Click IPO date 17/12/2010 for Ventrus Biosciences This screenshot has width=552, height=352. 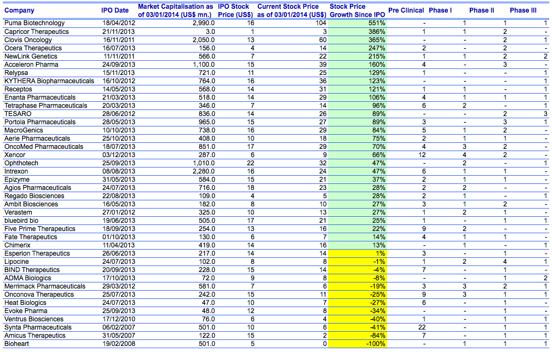[116, 319]
